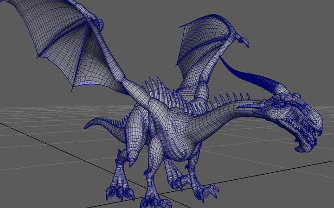Click the small red marker near the right wing
This screenshot has height=208, width=334.
coord(238,24)
